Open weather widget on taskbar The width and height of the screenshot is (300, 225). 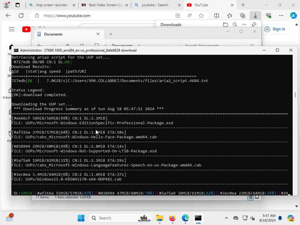pyautogui.click(x=9, y=218)
